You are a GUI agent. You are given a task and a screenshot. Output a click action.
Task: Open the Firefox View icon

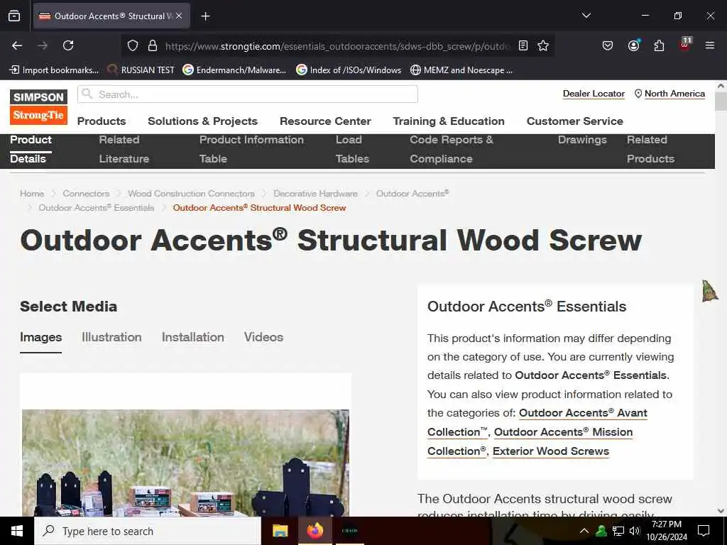click(x=14, y=16)
